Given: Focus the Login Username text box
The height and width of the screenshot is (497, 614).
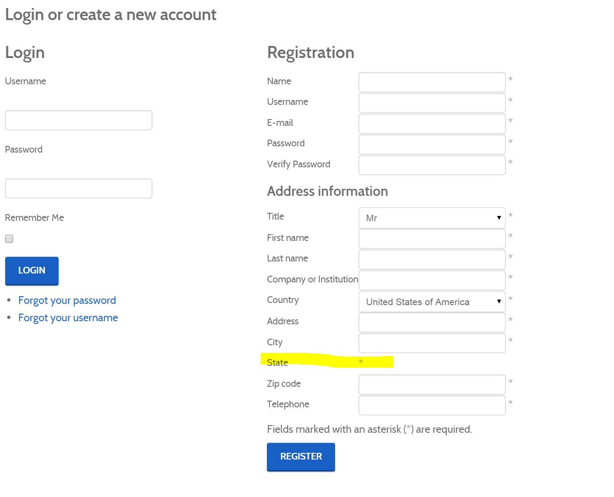Looking at the screenshot, I should coord(79,120).
